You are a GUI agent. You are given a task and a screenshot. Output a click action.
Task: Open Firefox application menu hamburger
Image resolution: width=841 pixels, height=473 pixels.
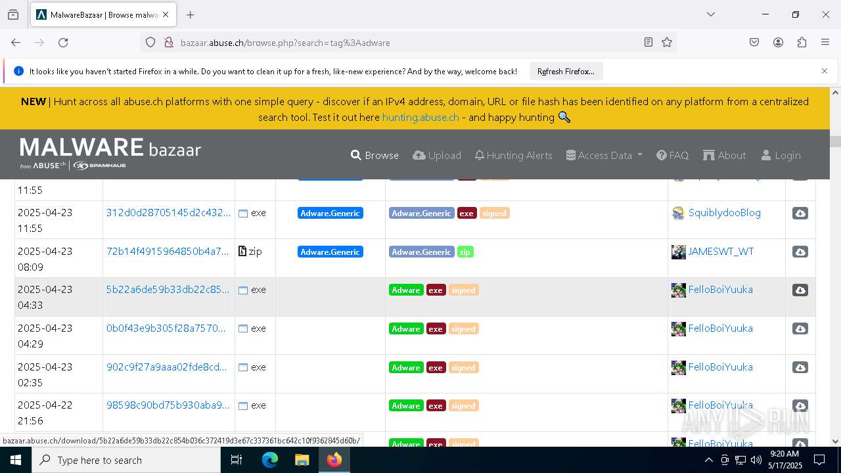pyautogui.click(x=825, y=42)
